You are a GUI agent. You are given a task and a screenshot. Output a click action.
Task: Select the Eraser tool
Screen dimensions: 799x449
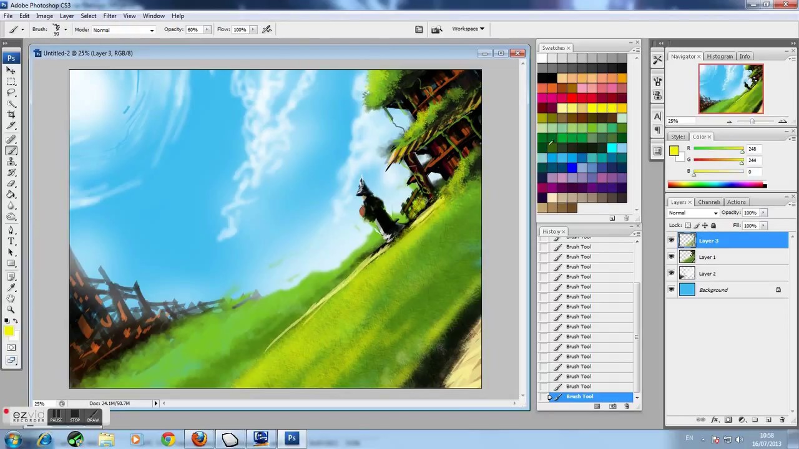point(11,184)
